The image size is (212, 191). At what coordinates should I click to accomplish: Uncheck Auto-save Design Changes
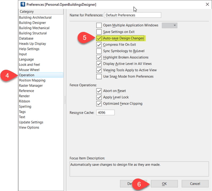click(99, 38)
